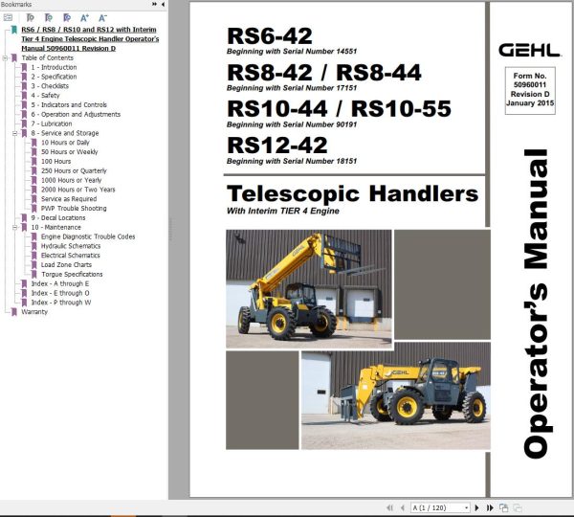Open the Engine Diagnostic Trouble Codes bookmark

click(88, 236)
